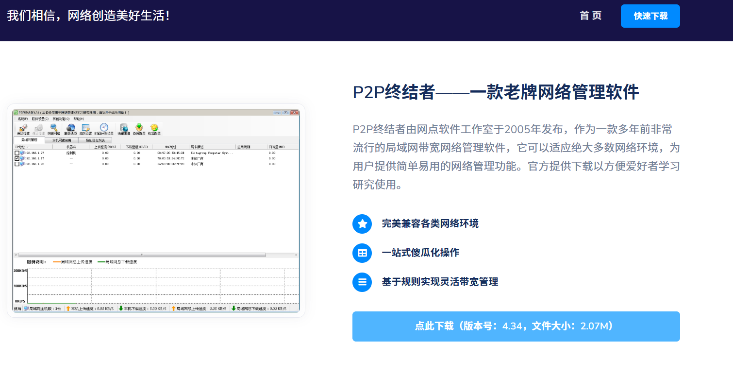Click the 控制机 machine name cell
733x377 pixels.
[71, 153]
